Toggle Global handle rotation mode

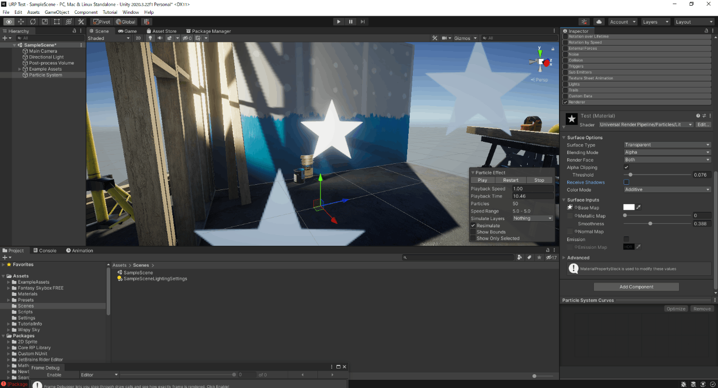(x=126, y=21)
